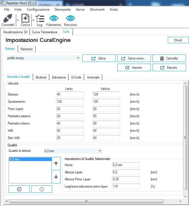The image size is (189, 206).
Task: Click the horizontal scrollbar left arrow
Action: [x=7, y=201]
